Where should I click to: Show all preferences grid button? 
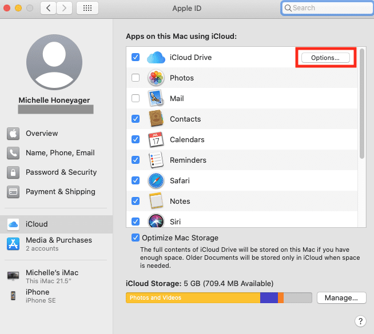click(x=87, y=8)
